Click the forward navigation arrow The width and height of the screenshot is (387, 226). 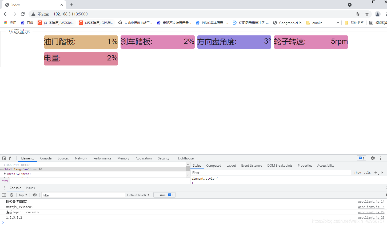coord(14,14)
